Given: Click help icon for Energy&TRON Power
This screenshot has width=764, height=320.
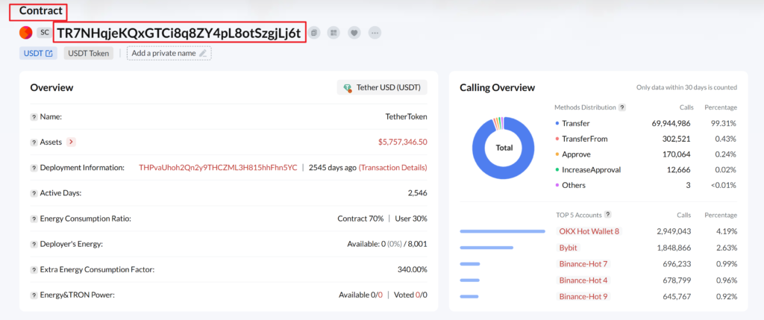Looking at the screenshot, I should click(x=34, y=295).
